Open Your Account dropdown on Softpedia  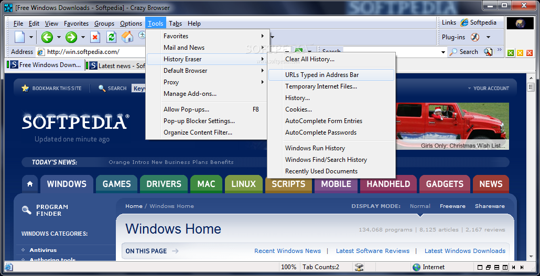coord(488,89)
